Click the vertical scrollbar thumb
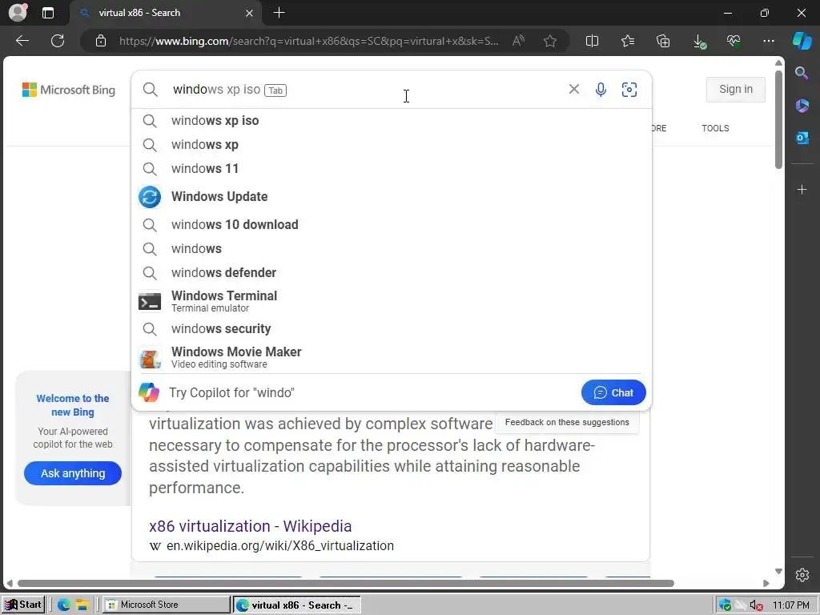The image size is (820, 615). [778, 119]
